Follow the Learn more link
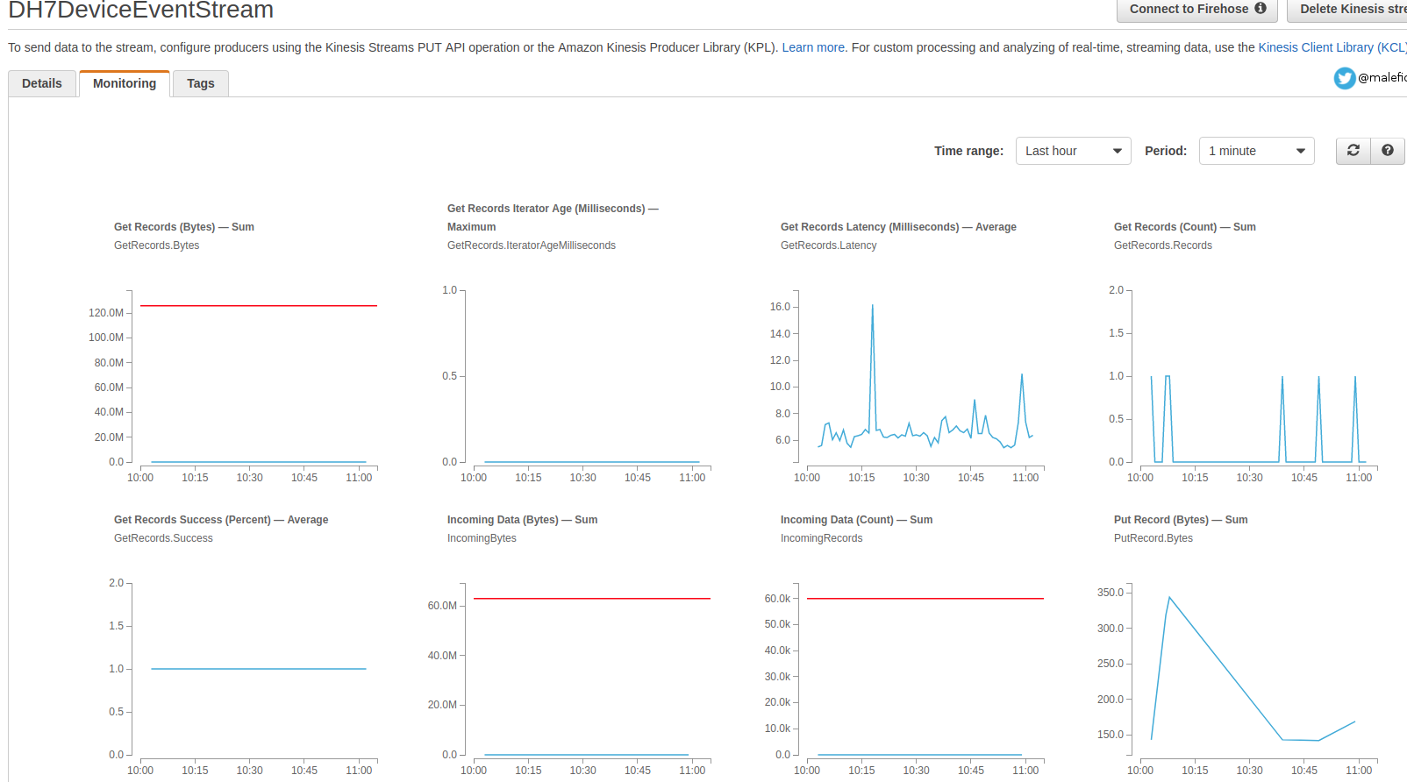The width and height of the screenshot is (1407, 782). 813,47
